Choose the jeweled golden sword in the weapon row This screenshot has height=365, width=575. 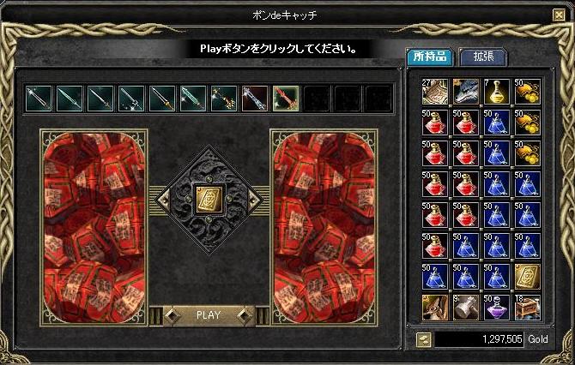(x=224, y=99)
